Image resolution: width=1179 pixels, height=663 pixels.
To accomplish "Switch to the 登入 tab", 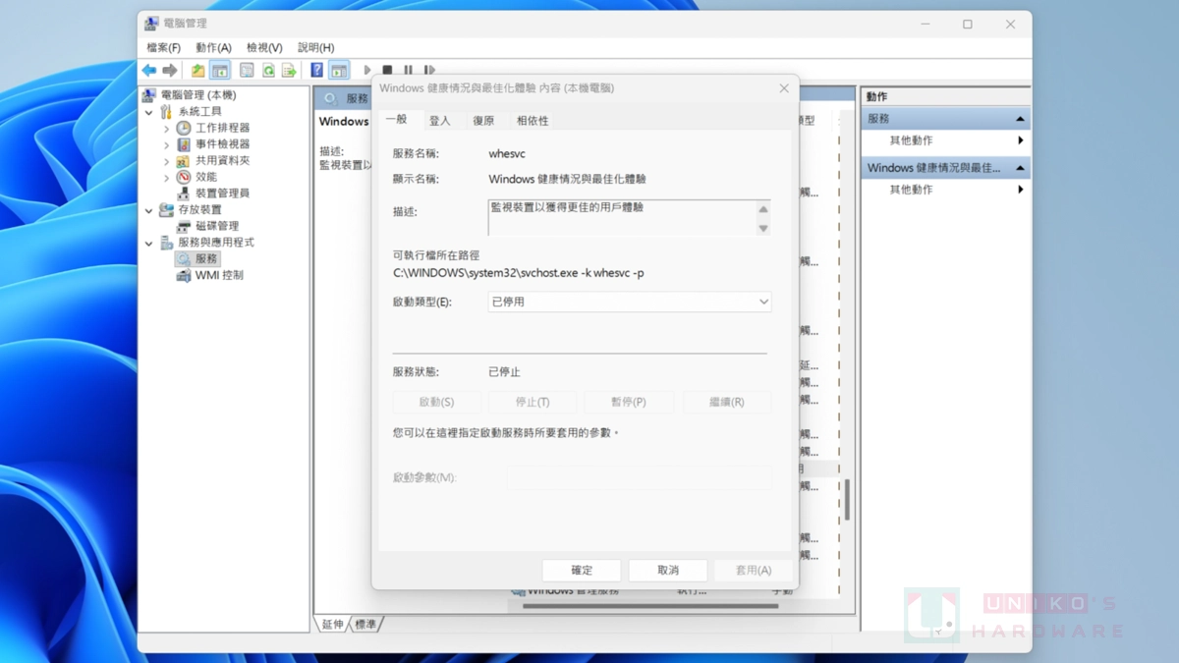I will 439,121.
